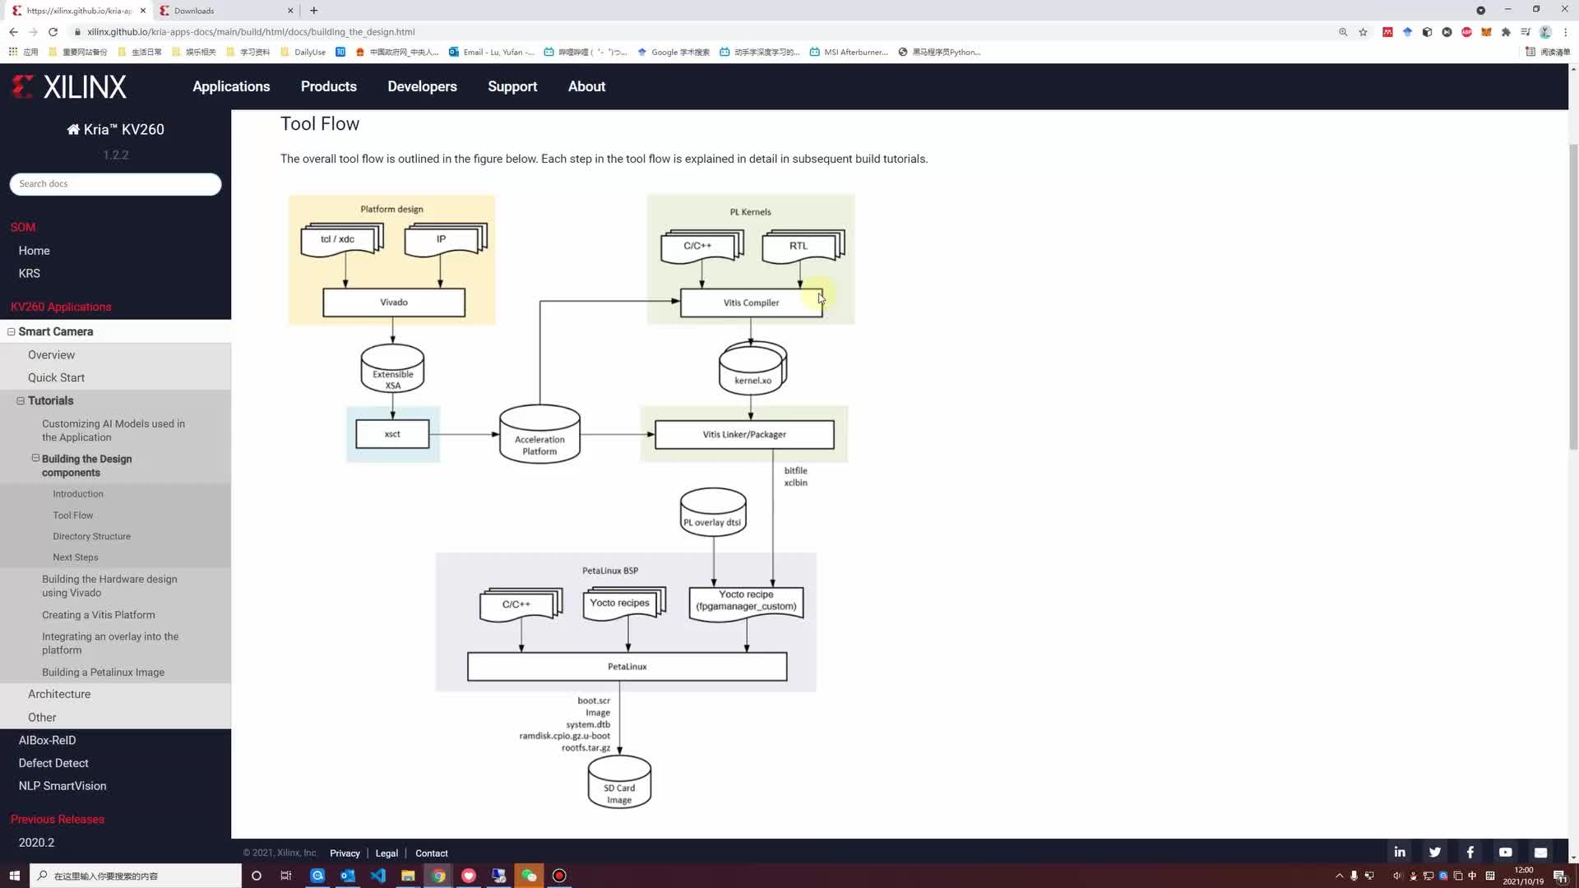This screenshot has width=1579, height=888.
Task: Open Contact footer link
Action: click(432, 853)
